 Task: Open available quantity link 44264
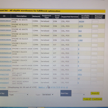pyautogui.click(x=81, y=21)
